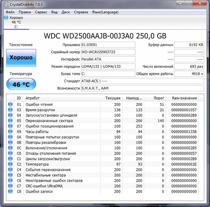Click the Порог column header
This screenshot has width=210, height=207.
point(155,98)
